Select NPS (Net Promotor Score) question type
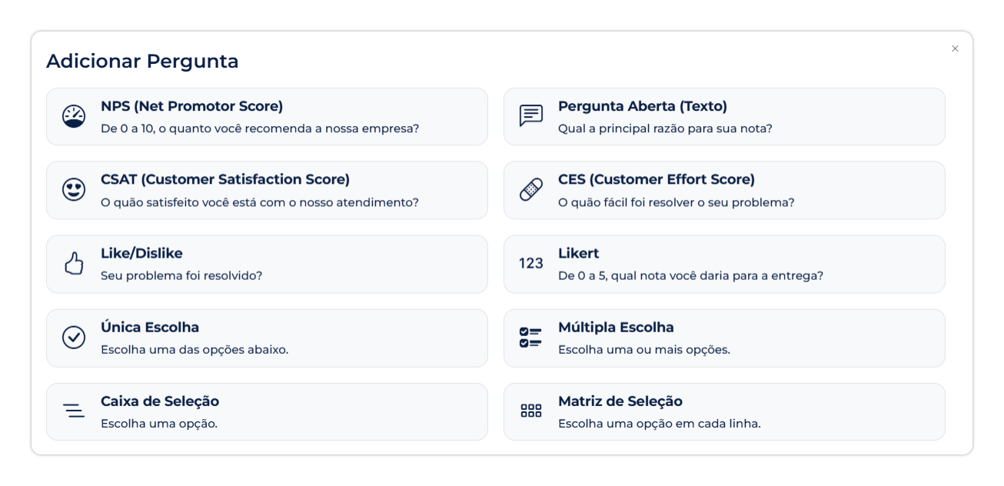The height and width of the screenshot is (486, 1004). [x=191, y=106]
